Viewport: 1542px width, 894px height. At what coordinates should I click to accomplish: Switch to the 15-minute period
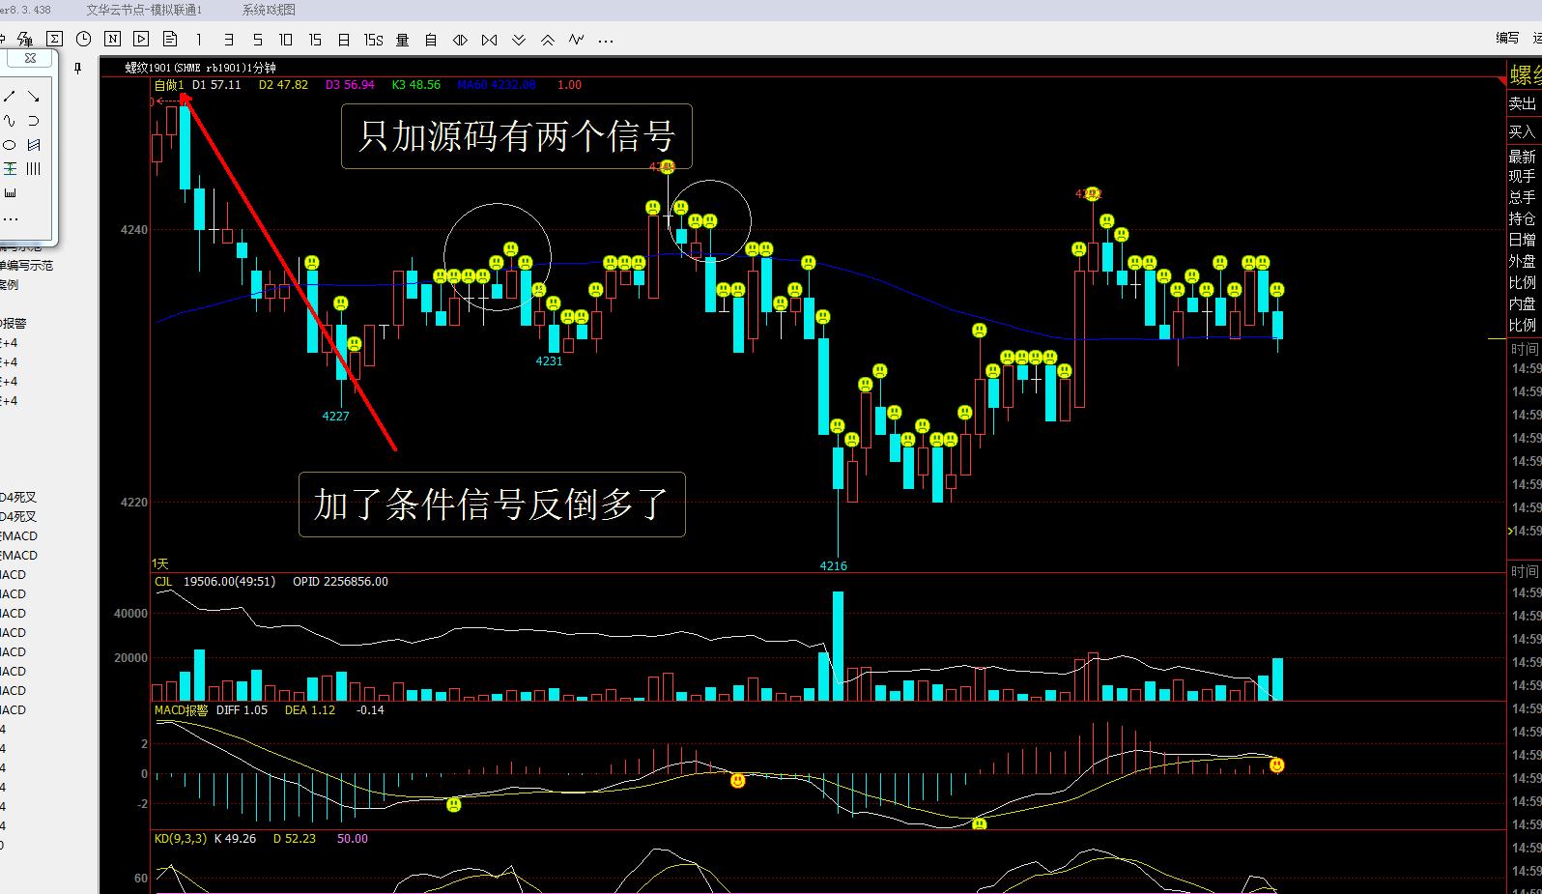(x=314, y=40)
